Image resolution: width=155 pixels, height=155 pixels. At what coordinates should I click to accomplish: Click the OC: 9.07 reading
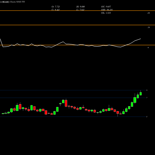pyautogui.click(x=106, y=7)
